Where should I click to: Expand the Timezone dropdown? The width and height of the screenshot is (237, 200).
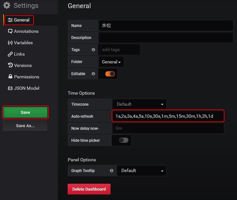point(139,104)
